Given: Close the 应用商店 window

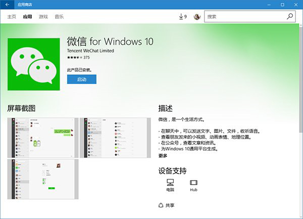Looking at the screenshot, I should coord(296,5).
